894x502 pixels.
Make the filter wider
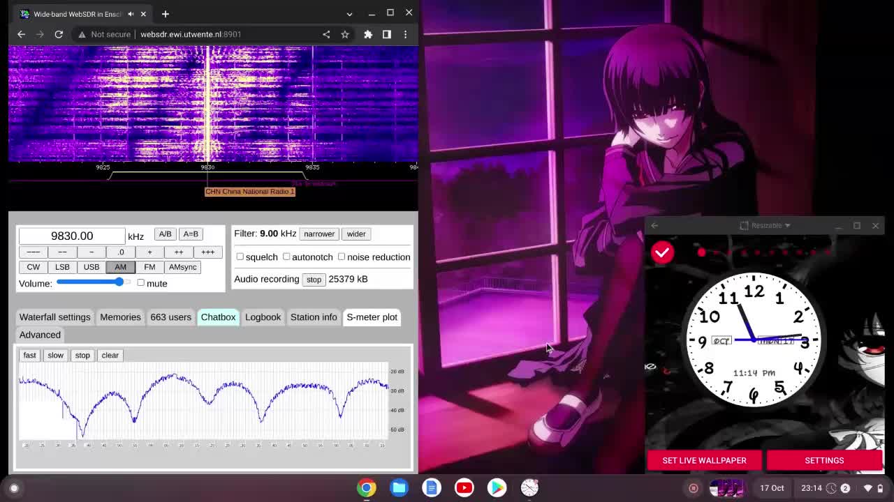(x=356, y=234)
